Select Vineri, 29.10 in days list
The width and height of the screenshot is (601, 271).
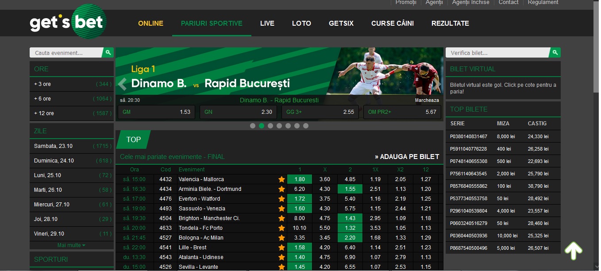pos(72,234)
